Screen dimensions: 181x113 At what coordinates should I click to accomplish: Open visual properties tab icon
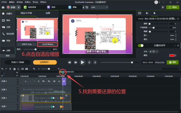[x=140, y=13]
